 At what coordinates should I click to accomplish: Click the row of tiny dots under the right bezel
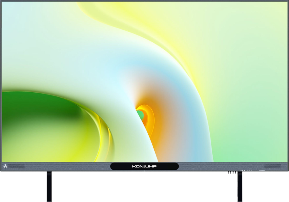(x=262, y=171)
